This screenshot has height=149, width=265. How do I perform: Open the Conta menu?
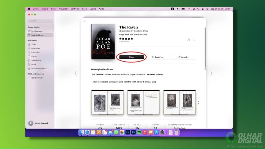click(x=85, y=9)
